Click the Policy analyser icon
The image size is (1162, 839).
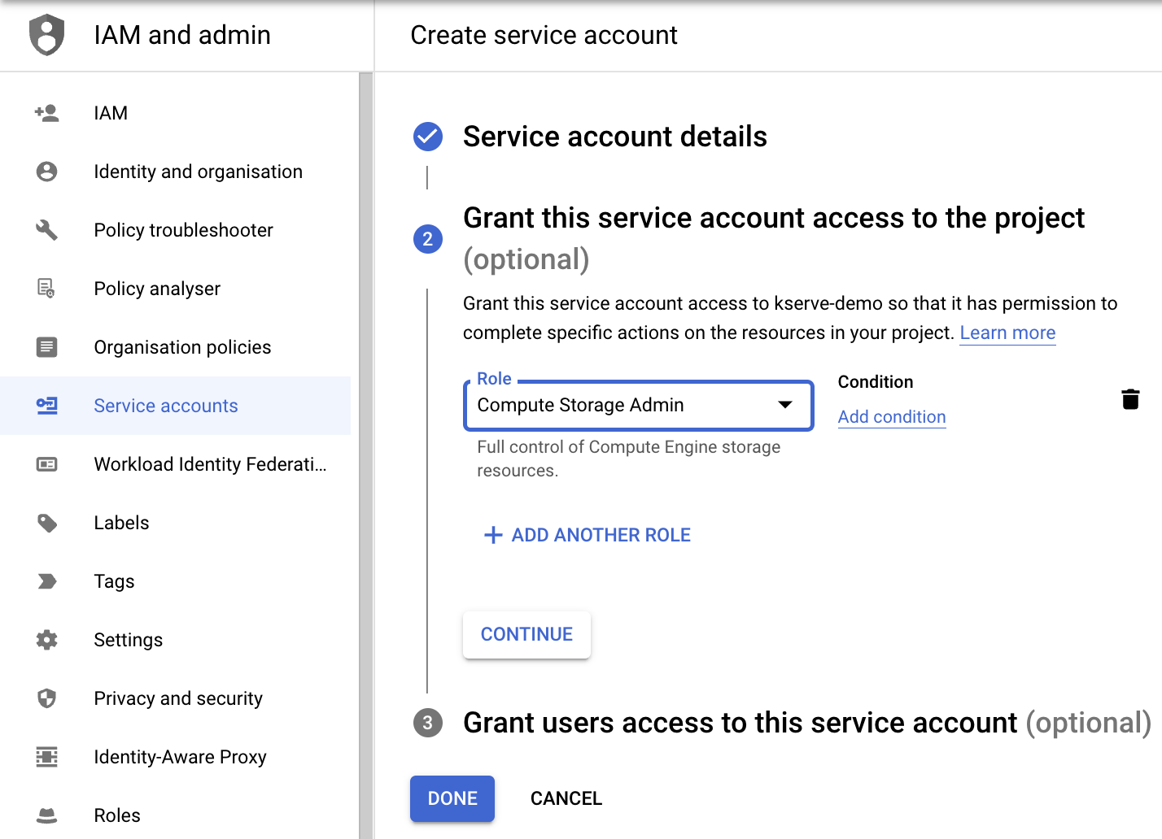46,289
